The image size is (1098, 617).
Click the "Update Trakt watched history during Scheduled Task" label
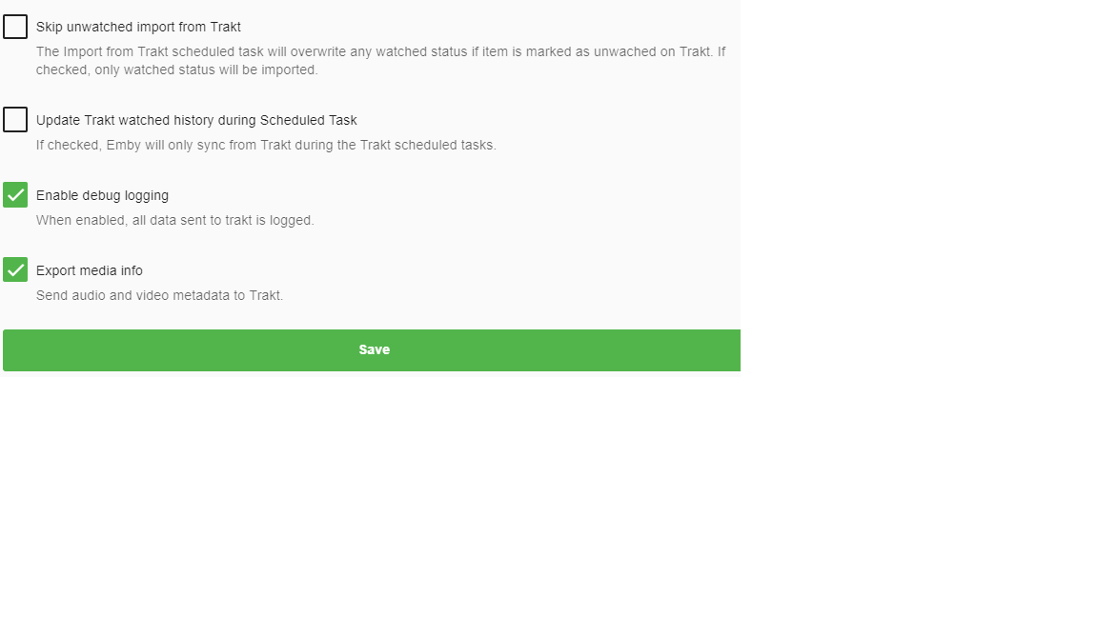(196, 120)
